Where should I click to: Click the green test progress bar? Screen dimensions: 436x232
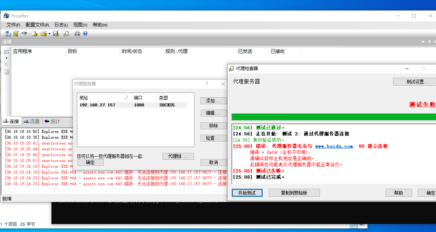click(334, 117)
